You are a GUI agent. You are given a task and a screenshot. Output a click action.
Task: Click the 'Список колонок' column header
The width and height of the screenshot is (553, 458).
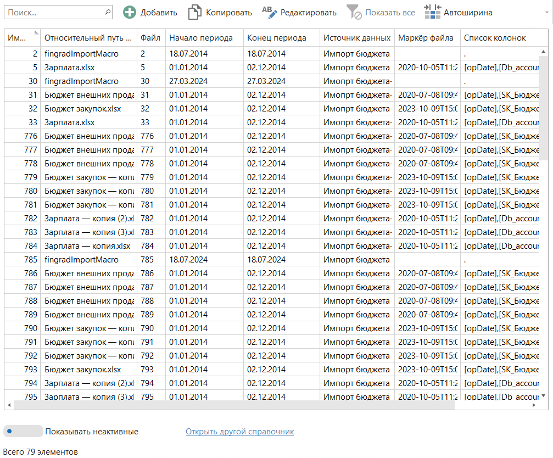pyautogui.click(x=495, y=38)
